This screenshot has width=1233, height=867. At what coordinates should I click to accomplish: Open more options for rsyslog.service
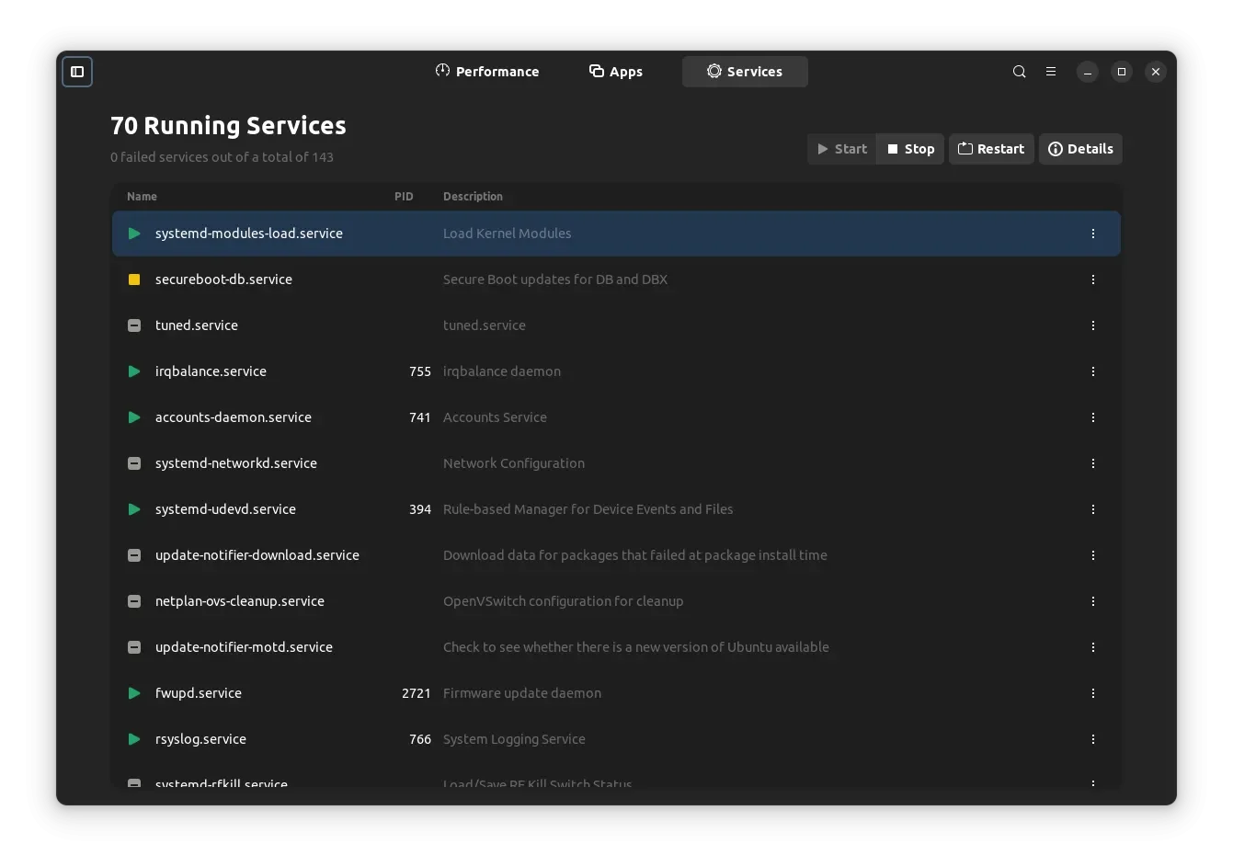point(1093,739)
